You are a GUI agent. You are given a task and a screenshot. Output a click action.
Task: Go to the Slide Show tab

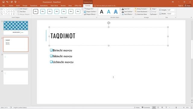[x=54, y=5]
